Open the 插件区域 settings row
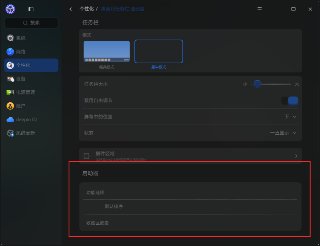 pos(190,156)
